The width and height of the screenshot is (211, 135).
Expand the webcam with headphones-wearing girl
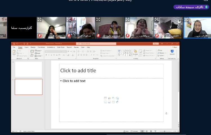pyautogui.click(x=98, y=19)
